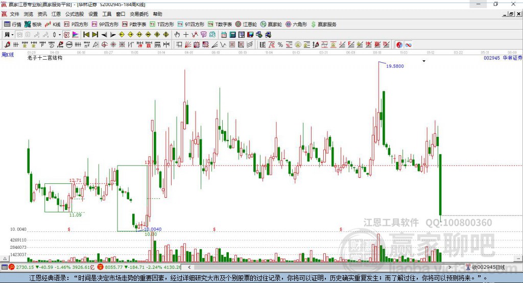The width and height of the screenshot is (523, 283).
Task: Open the 9P四方形 tool
Action: pyautogui.click(x=105, y=25)
